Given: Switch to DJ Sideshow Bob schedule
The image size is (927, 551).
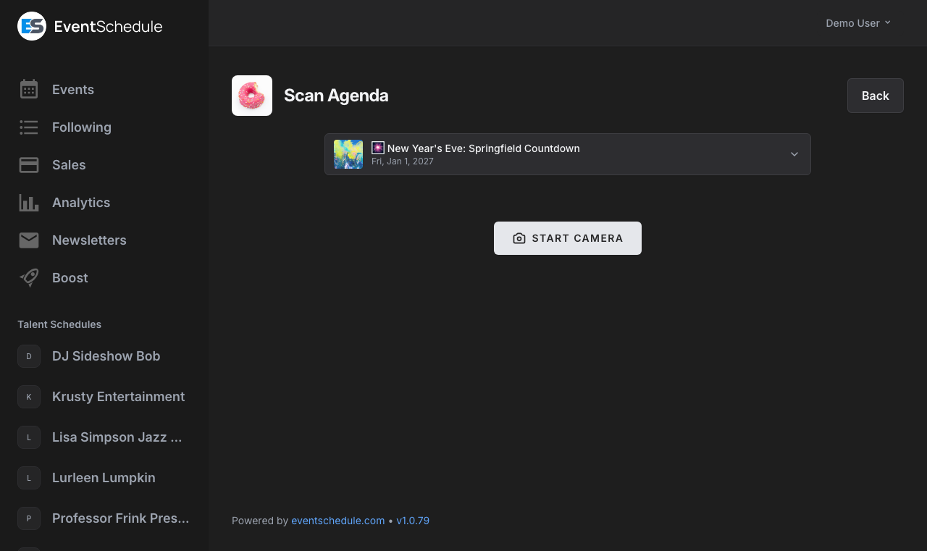Looking at the screenshot, I should (106, 356).
